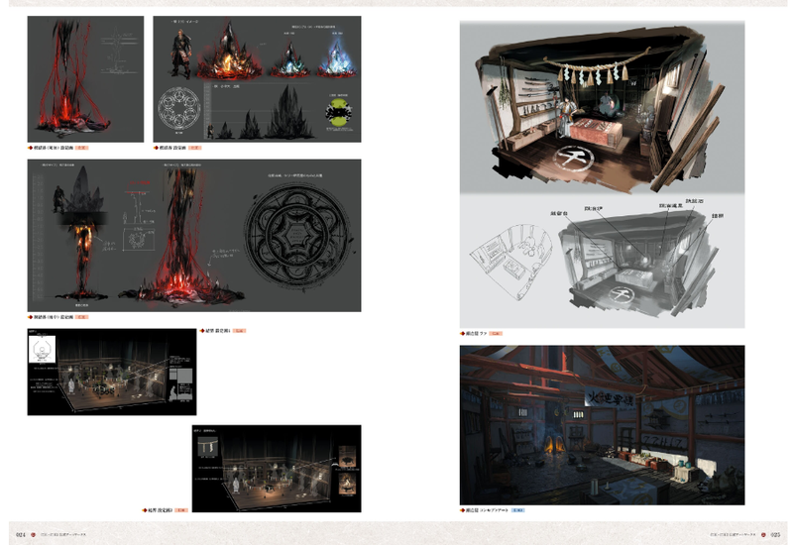
Task: Click orange tag beside blacksmith sketch caption
Action: (496, 333)
